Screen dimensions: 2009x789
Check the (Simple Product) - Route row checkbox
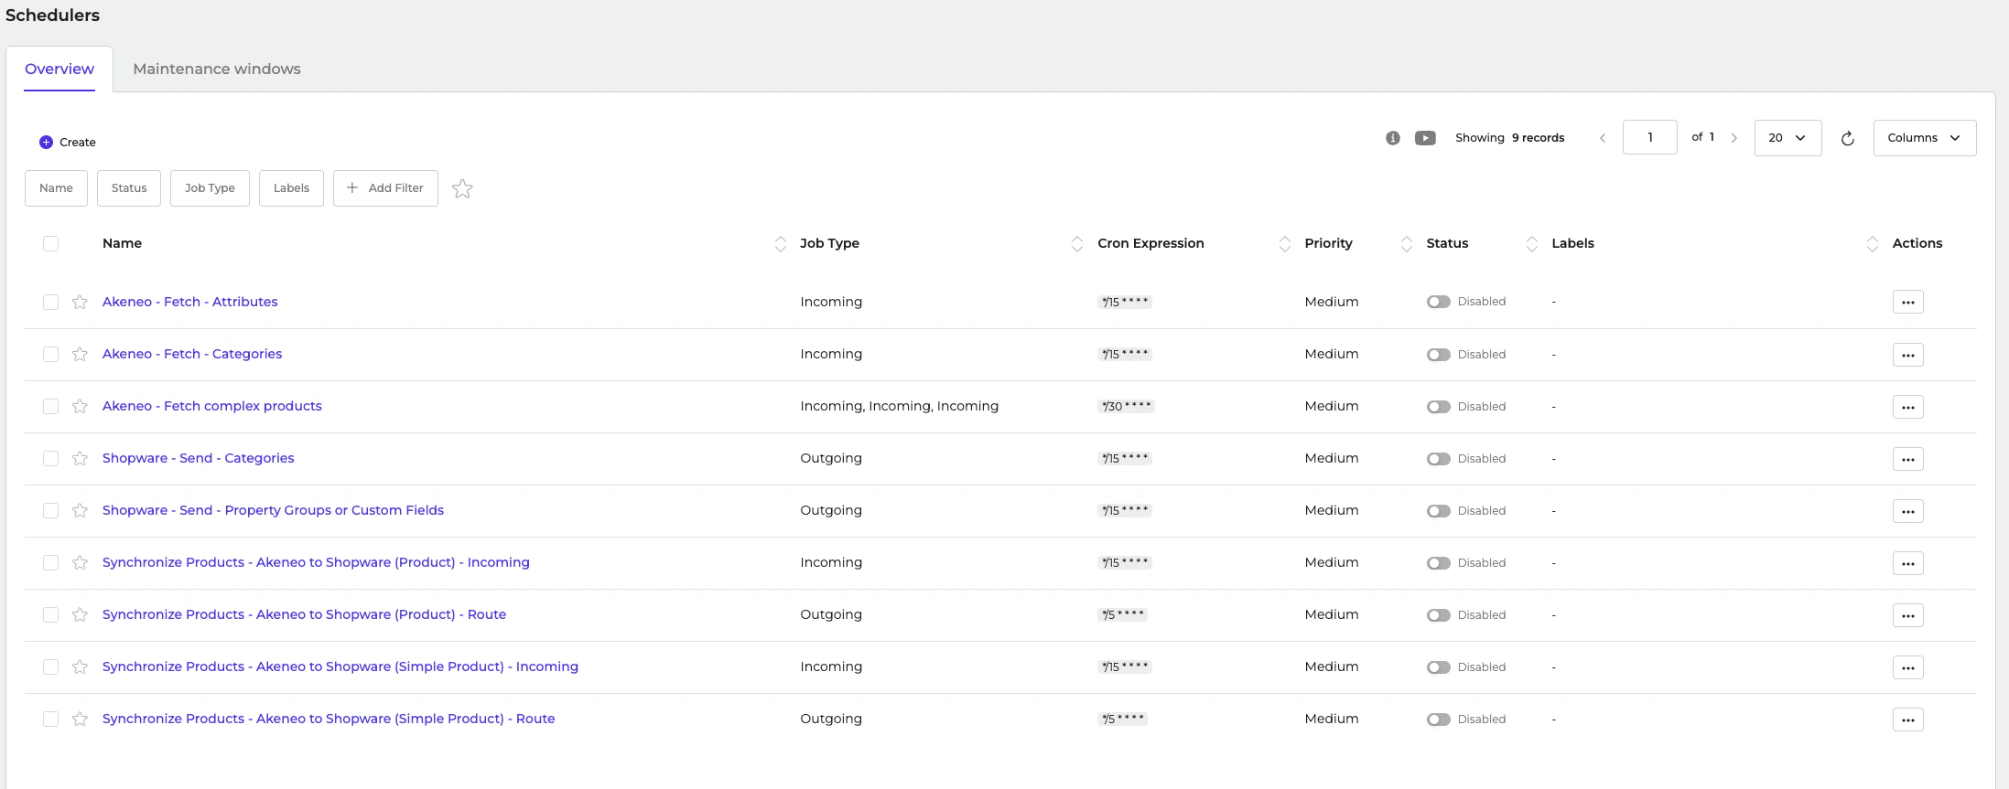[50, 719]
